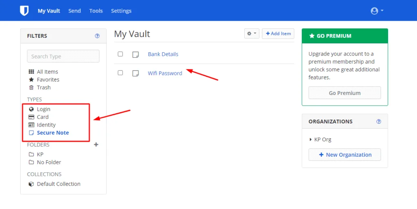Screen dimensions: 417x209
Task: Click the Filters help question-mark icon
Action: pyautogui.click(x=97, y=36)
